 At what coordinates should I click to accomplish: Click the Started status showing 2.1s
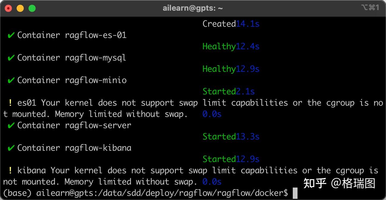[219, 92]
